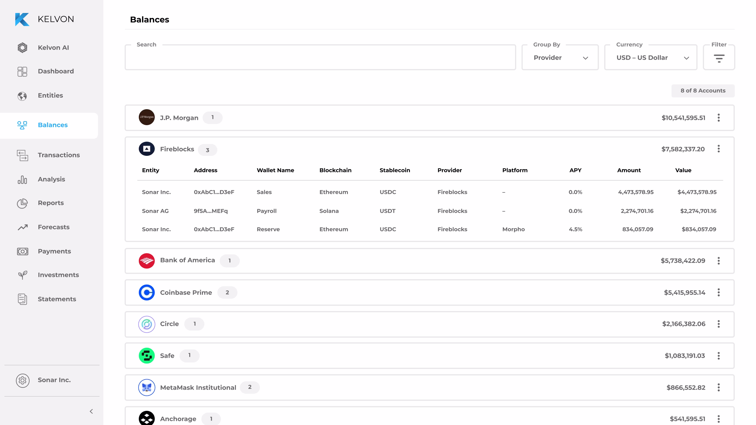This screenshot has width=756, height=425.
Task: Open Reports in the sidebar
Action: pos(51,203)
